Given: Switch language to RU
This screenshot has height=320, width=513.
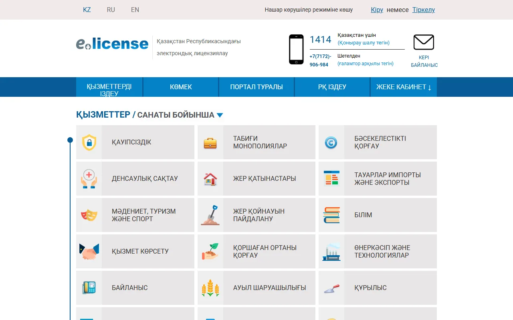Looking at the screenshot, I should (111, 10).
